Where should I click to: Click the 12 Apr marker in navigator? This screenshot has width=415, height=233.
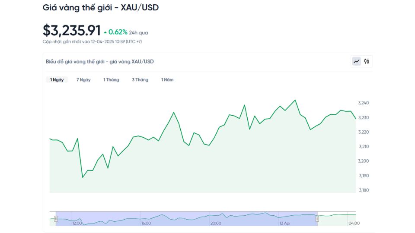[x=286, y=224]
